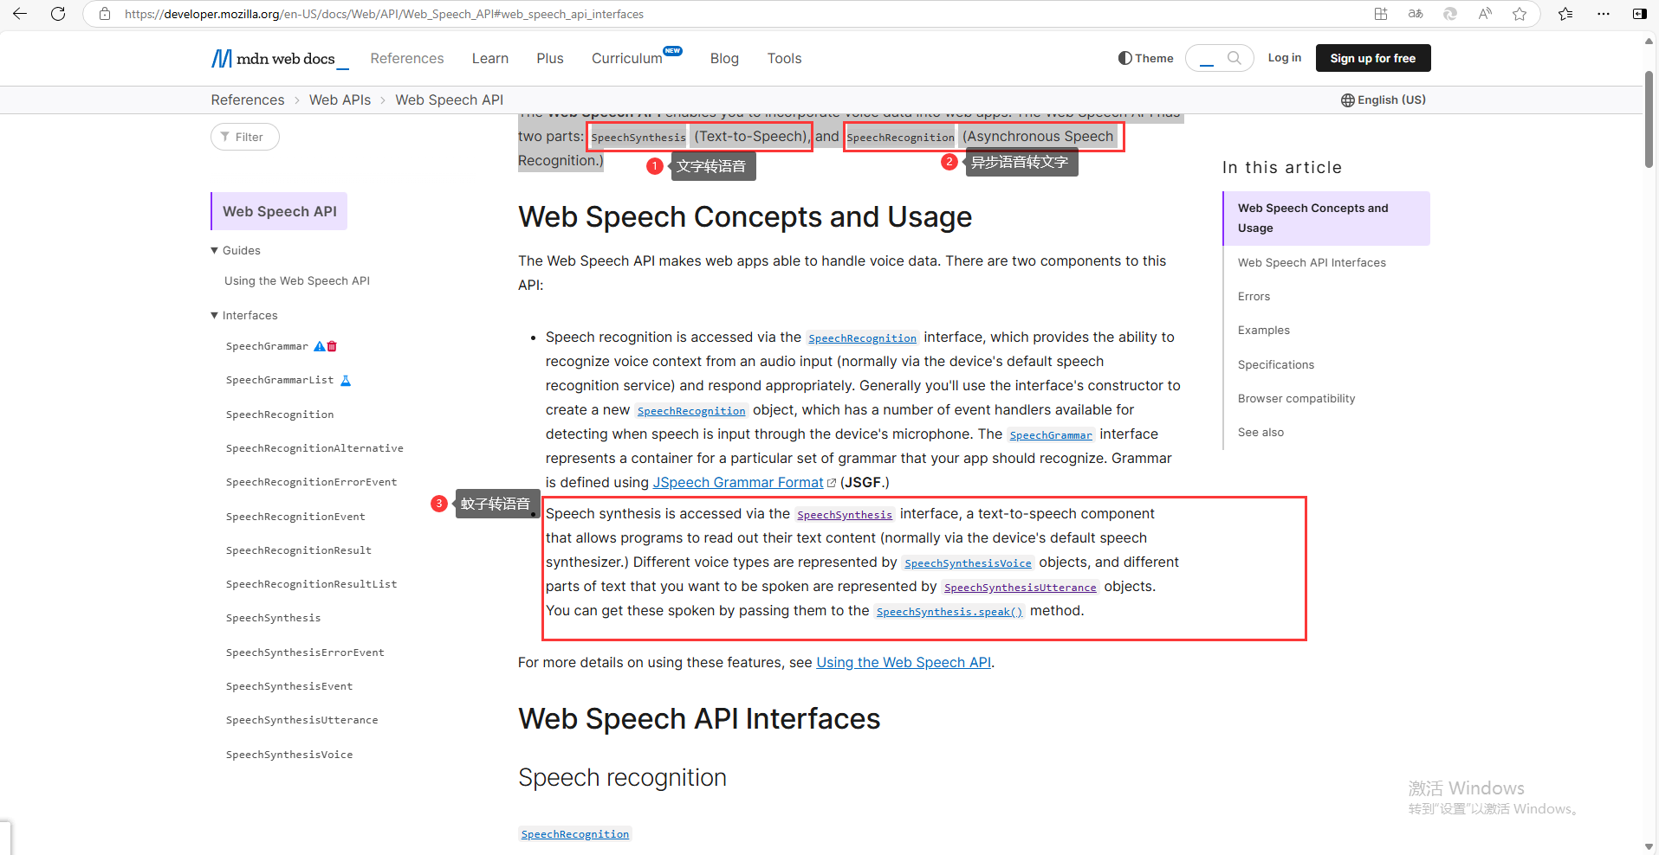Click the Log in link

tap(1285, 58)
